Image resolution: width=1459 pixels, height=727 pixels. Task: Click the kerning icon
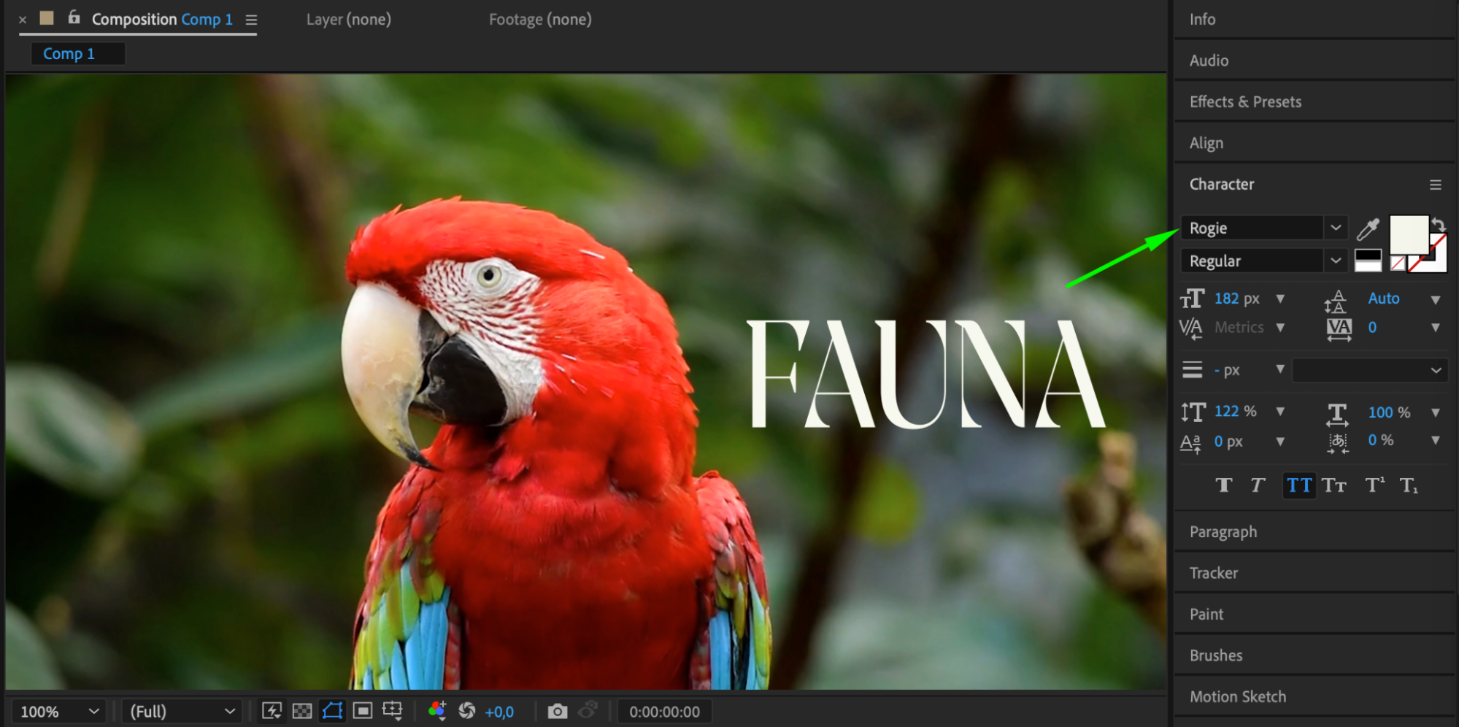[1191, 328]
